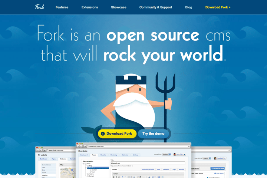Visit Community & Support

[156, 7]
